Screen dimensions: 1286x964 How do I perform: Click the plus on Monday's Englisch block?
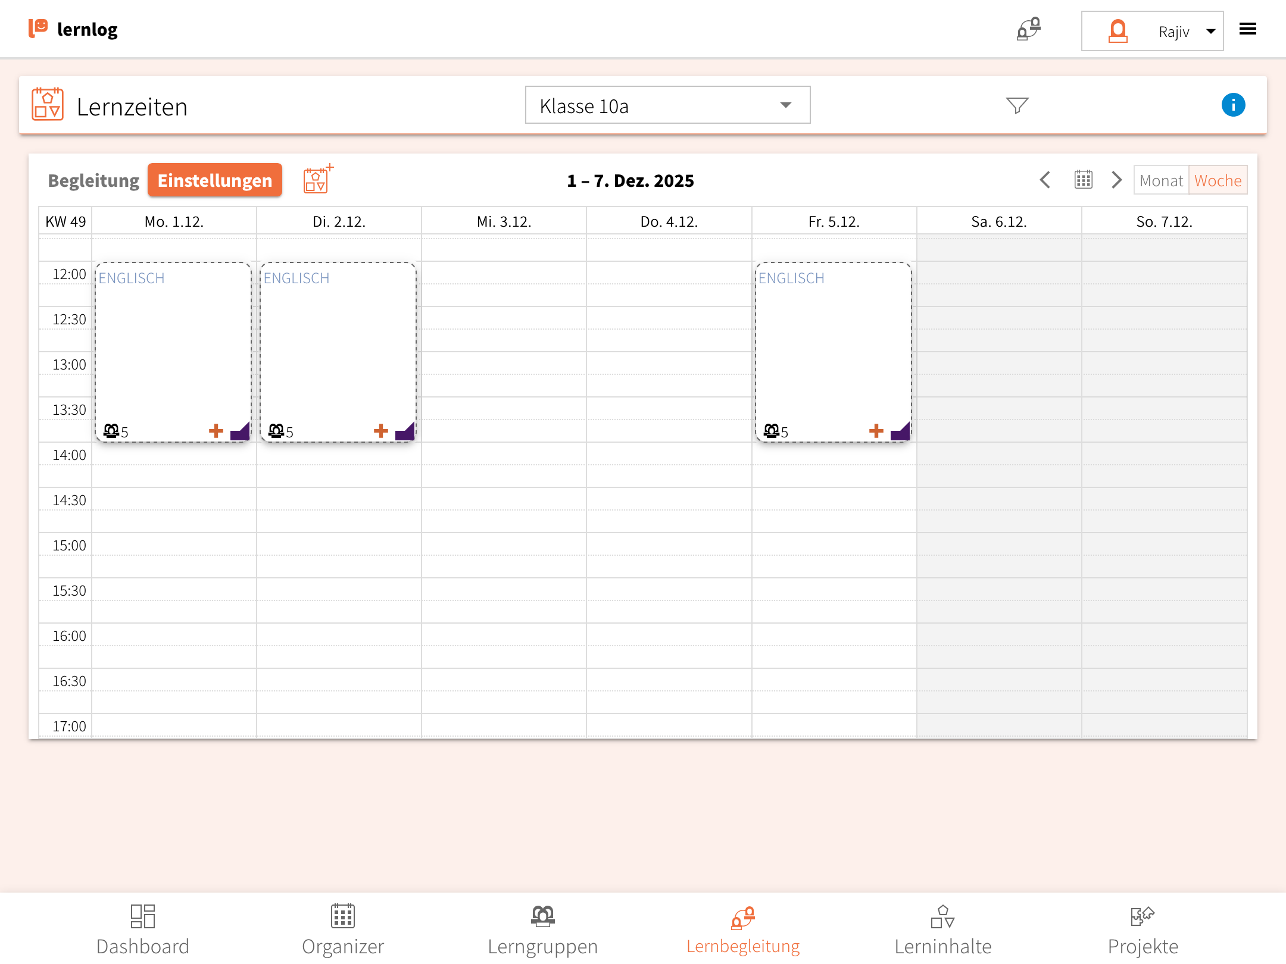[x=216, y=431]
